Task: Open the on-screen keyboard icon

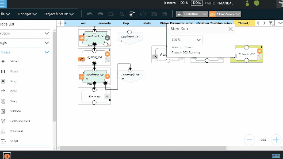Action: (x=276, y=156)
